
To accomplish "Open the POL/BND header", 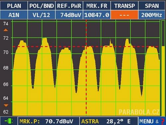I will [41, 6].
